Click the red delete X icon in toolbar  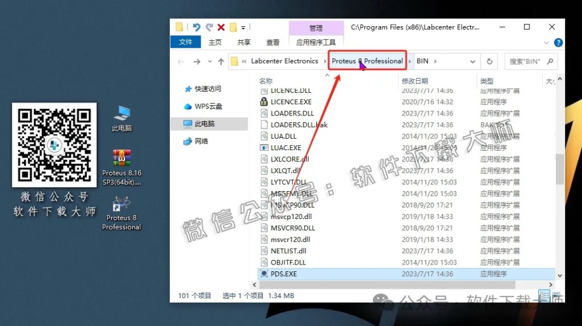[x=221, y=27]
